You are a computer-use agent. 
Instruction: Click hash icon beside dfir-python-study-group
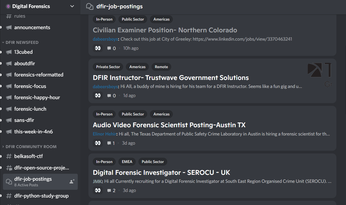tap(9, 196)
